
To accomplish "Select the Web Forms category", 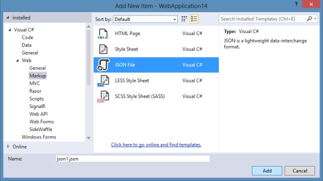I will [42, 122].
